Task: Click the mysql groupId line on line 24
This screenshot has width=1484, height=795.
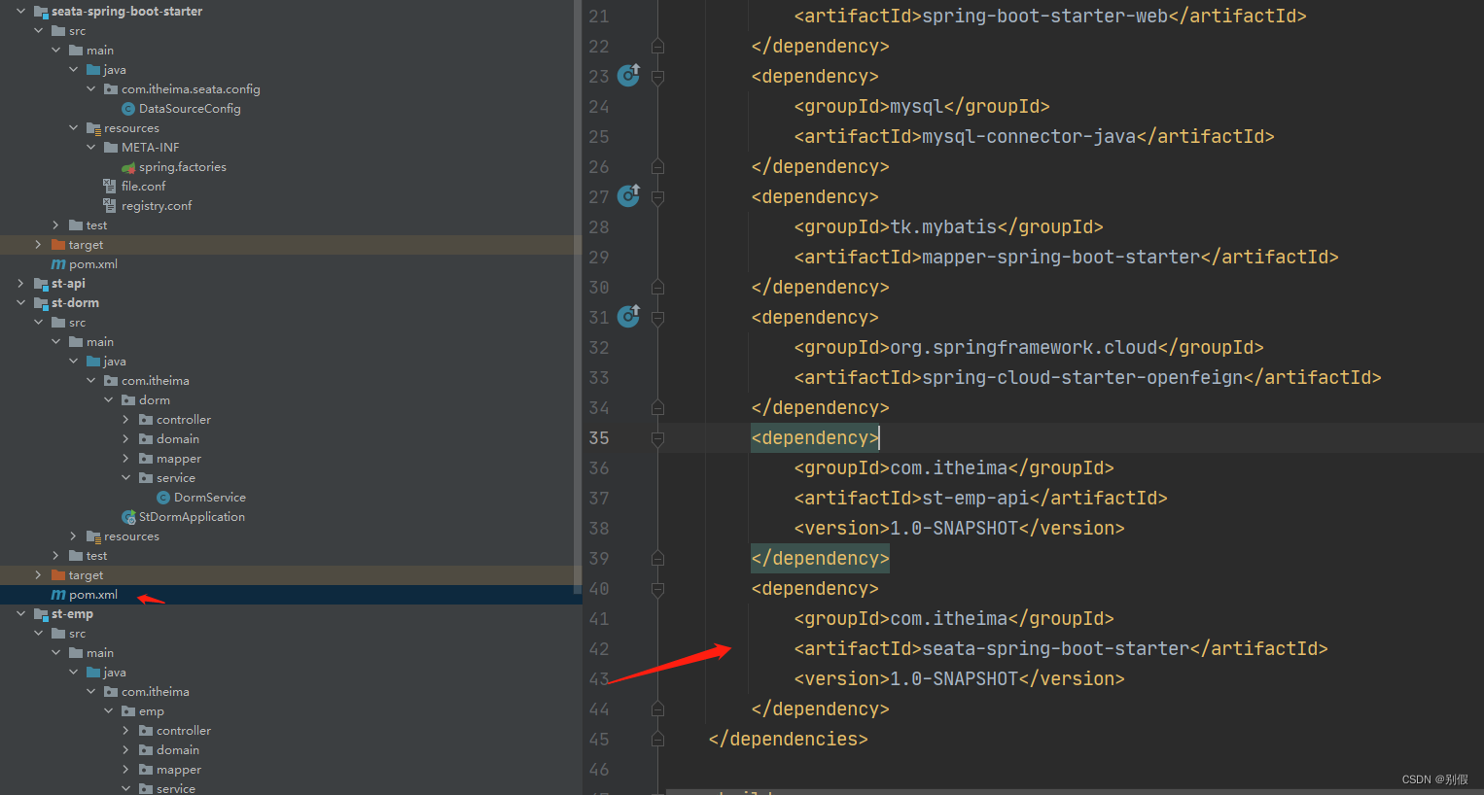Action: [922, 106]
